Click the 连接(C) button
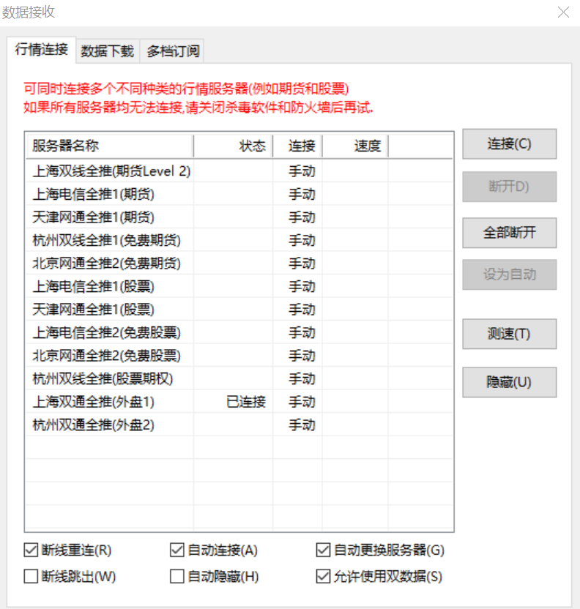This screenshot has width=580, height=609. pyautogui.click(x=509, y=144)
